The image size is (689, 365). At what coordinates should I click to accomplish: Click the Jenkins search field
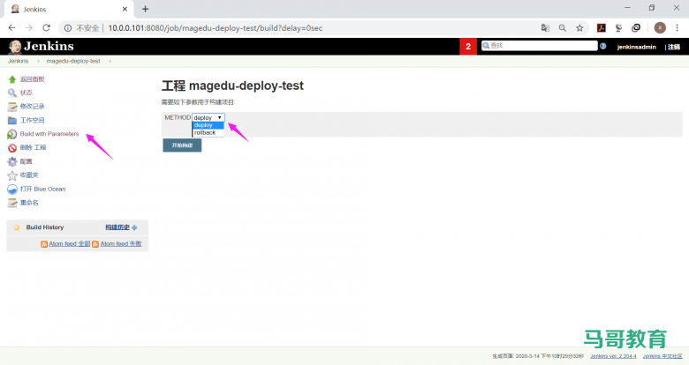539,46
